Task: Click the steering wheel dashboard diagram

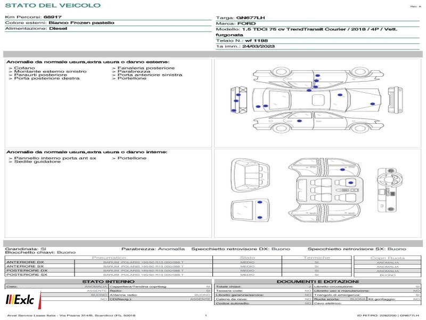Action: click(390, 190)
